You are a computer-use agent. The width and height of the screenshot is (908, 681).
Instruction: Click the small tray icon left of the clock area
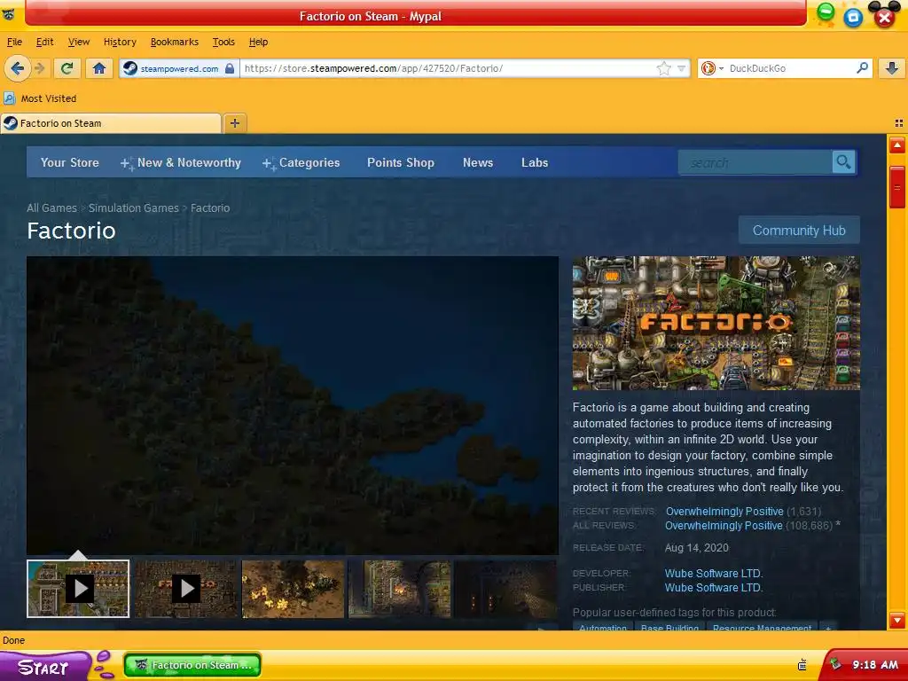802,665
